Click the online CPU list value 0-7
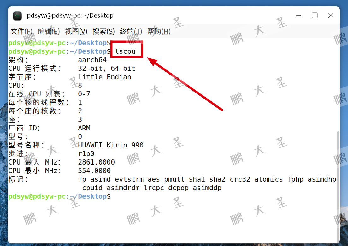This screenshot has height=246, width=348. click(84, 94)
